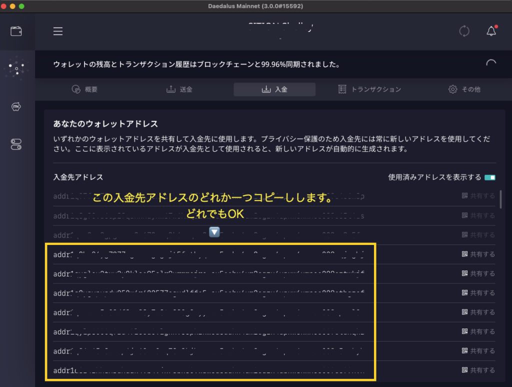Click 共有する on the fourth address row
512x387 pixels.
click(478, 254)
